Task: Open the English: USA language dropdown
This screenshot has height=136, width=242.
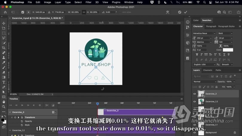Action: click(x=204, y=65)
